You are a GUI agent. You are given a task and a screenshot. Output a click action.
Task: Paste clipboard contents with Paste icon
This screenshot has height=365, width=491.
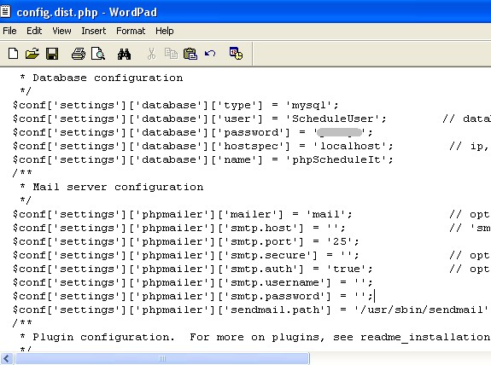point(190,54)
